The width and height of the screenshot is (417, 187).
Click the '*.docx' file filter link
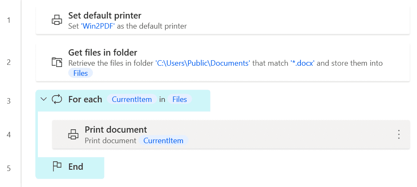tap(303, 63)
